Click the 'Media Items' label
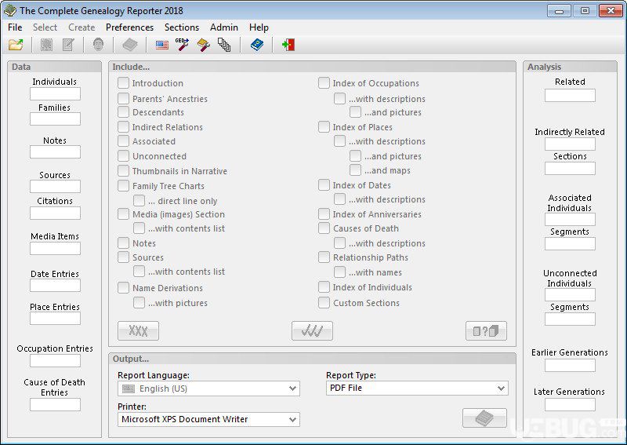The image size is (627, 445). 55,236
